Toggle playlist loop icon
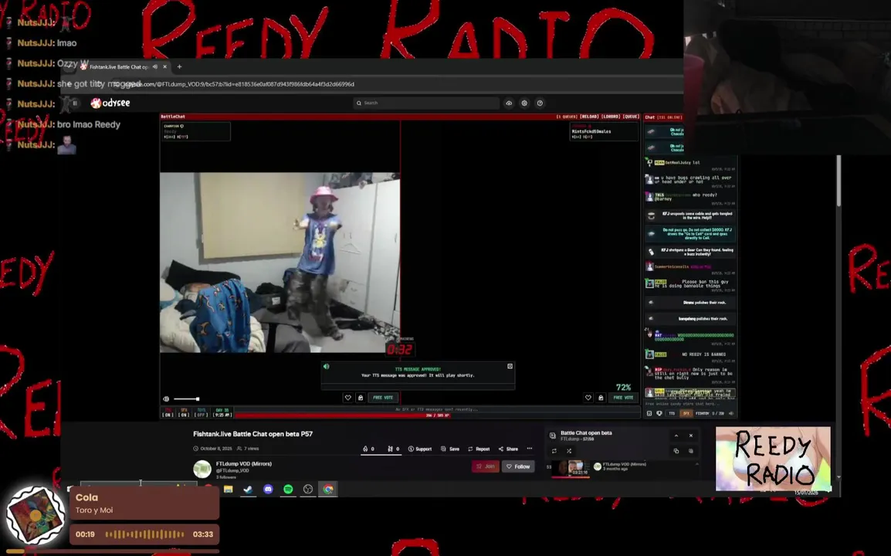 [554, 451]
